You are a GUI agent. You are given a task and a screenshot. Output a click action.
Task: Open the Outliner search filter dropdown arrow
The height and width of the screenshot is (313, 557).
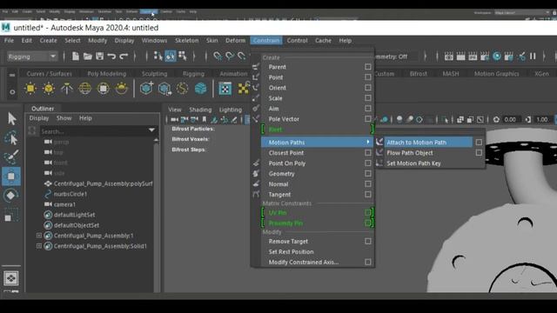click(x=151, y=130)
